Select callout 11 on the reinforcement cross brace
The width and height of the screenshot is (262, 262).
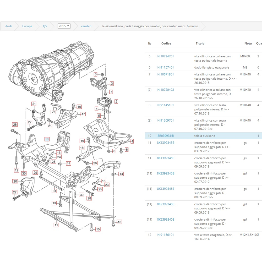pos(56,225)
